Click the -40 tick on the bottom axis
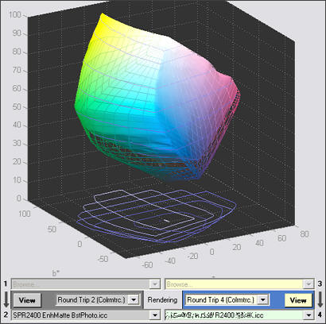326x324 pixels. coord(169,260)
